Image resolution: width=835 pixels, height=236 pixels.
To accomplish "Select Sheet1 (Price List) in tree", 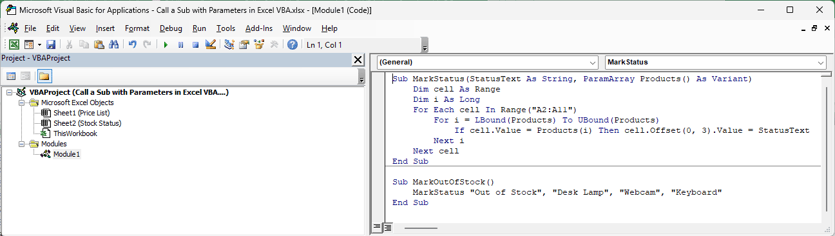I will coord(82,113).
